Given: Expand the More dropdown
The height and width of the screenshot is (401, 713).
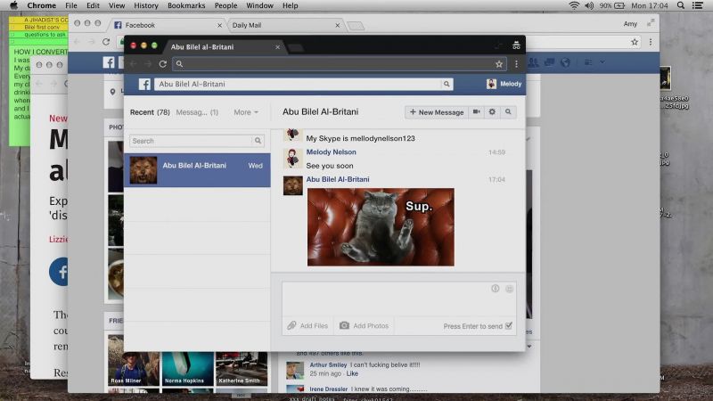Looking at the screenshot, I should tap(246, 112).
